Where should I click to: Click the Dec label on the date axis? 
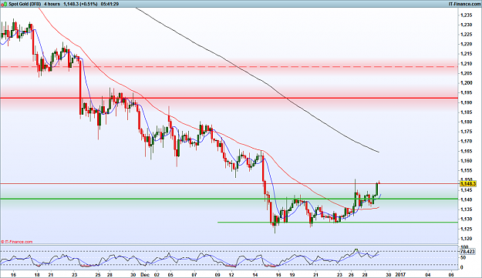pos(145,275)
